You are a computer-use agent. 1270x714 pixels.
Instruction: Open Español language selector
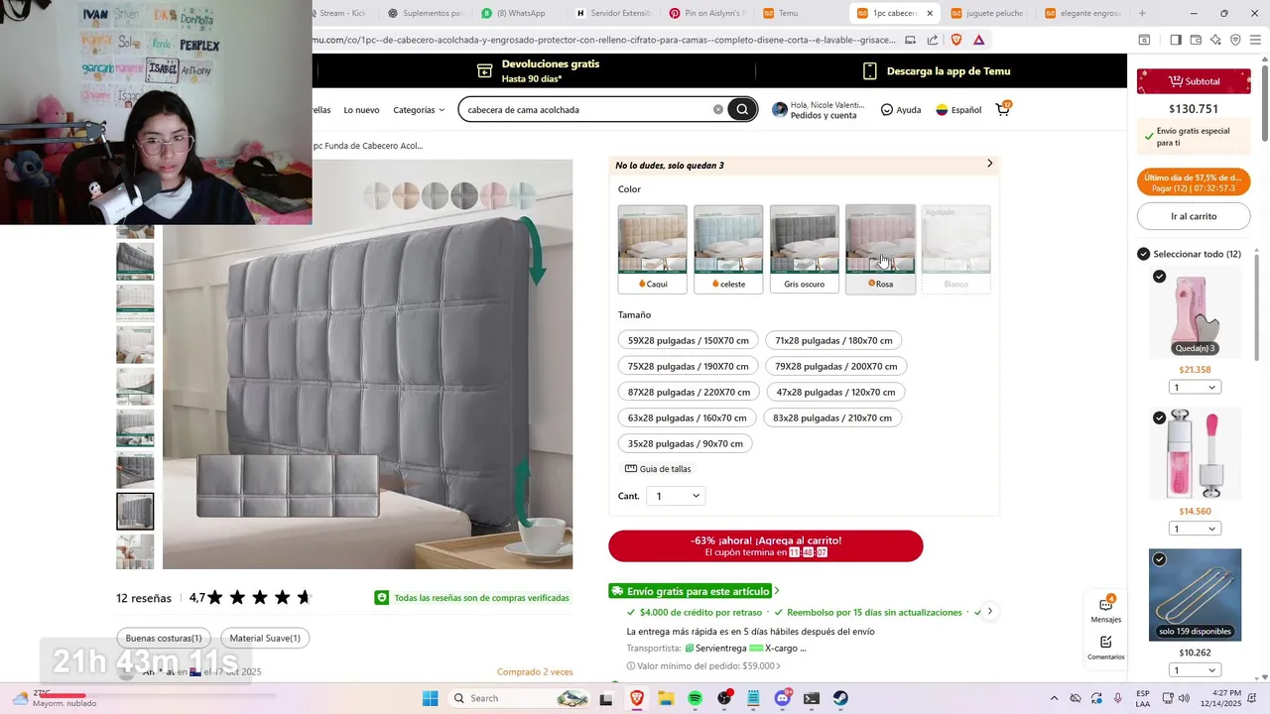[958, 110]
